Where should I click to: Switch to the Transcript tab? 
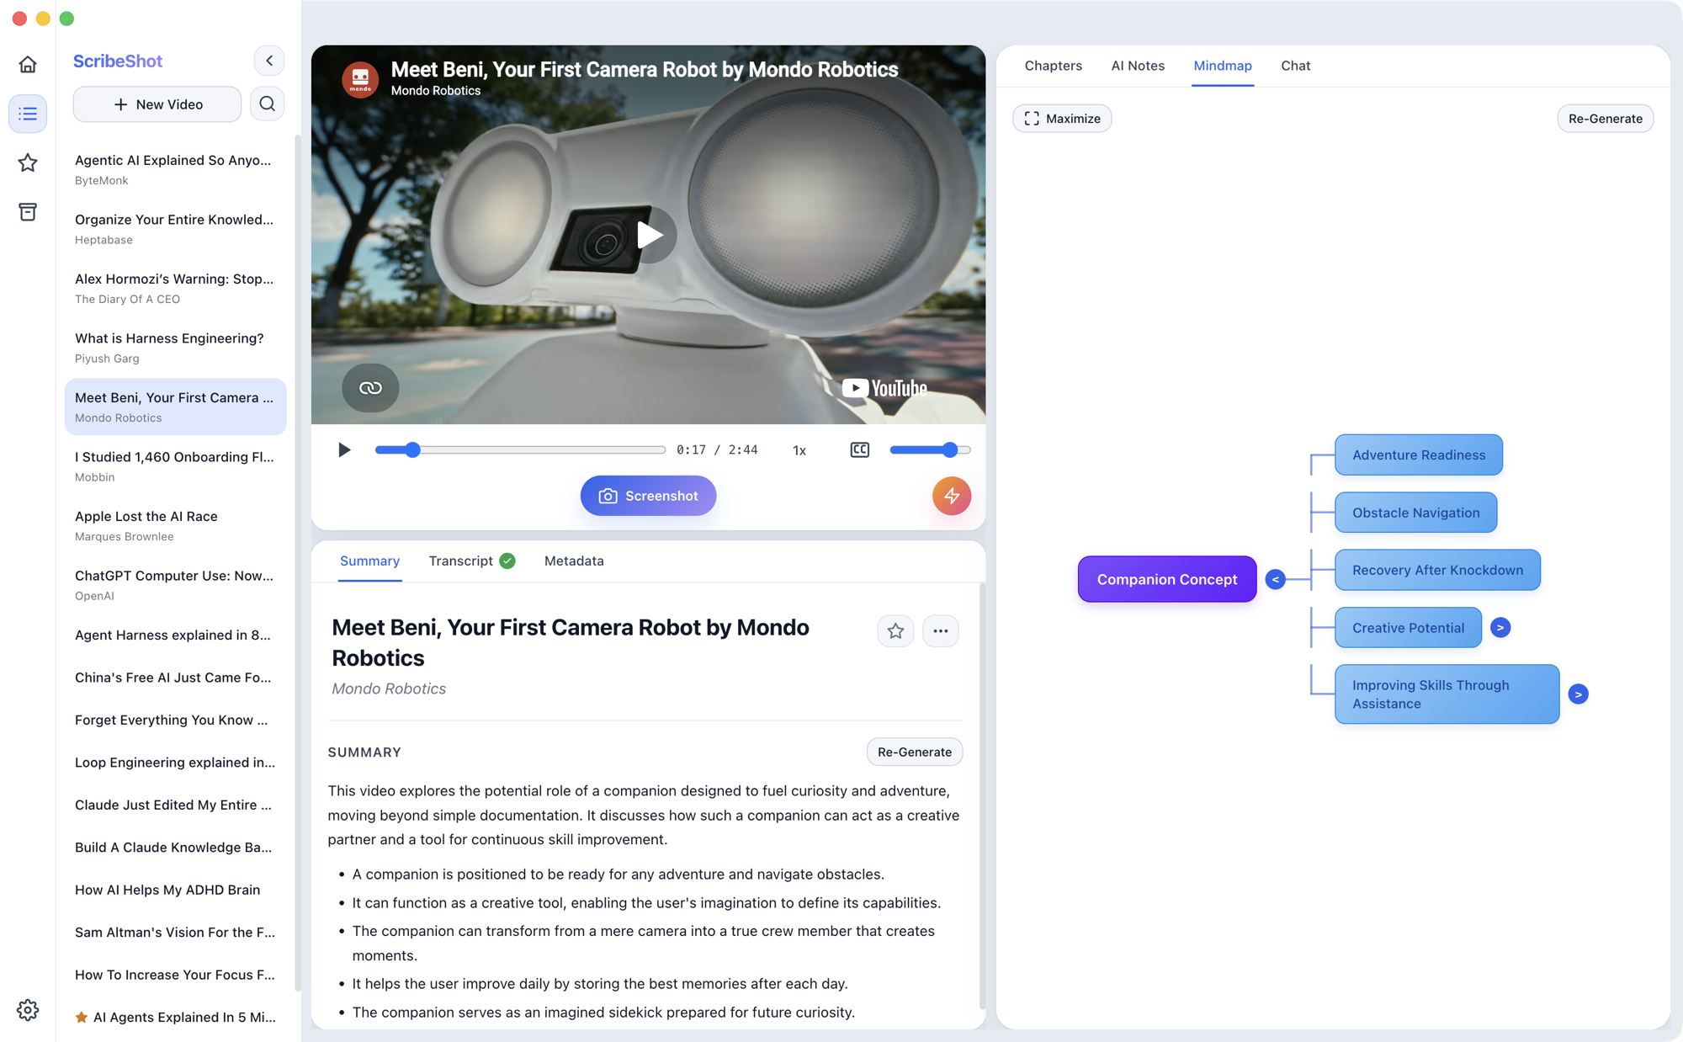click(471, 561)
